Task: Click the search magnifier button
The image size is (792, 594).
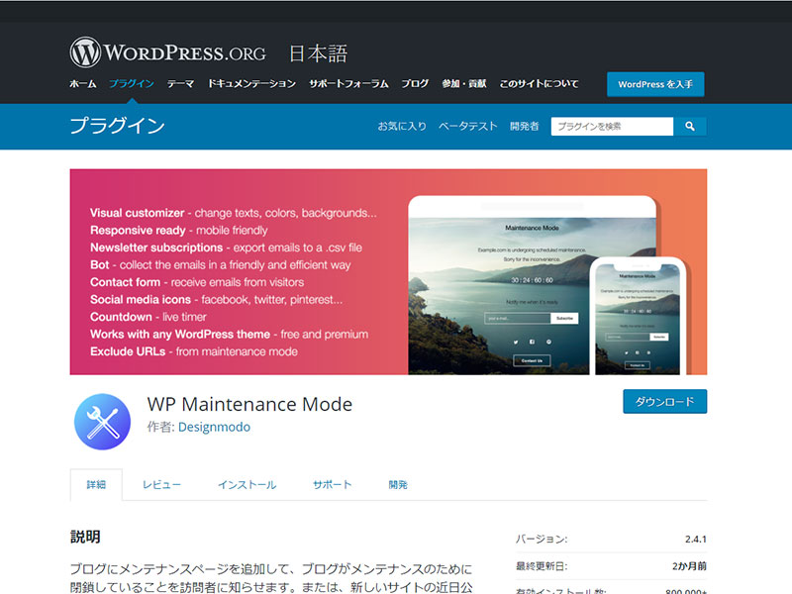Action: [x=689, y=127]
